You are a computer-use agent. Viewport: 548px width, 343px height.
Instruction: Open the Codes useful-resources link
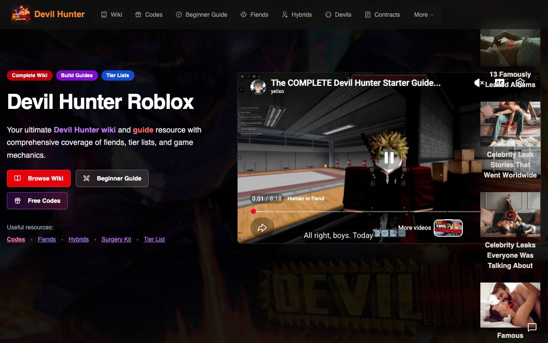[x=16, y=239]
